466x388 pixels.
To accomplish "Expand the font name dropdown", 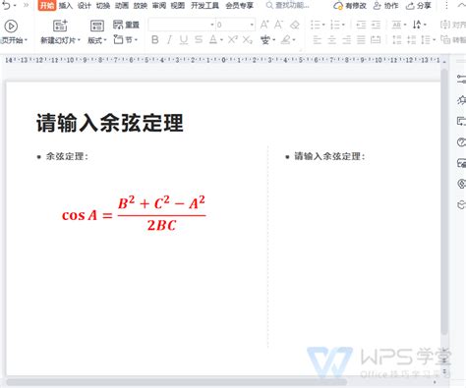I will tap(212, 25).
